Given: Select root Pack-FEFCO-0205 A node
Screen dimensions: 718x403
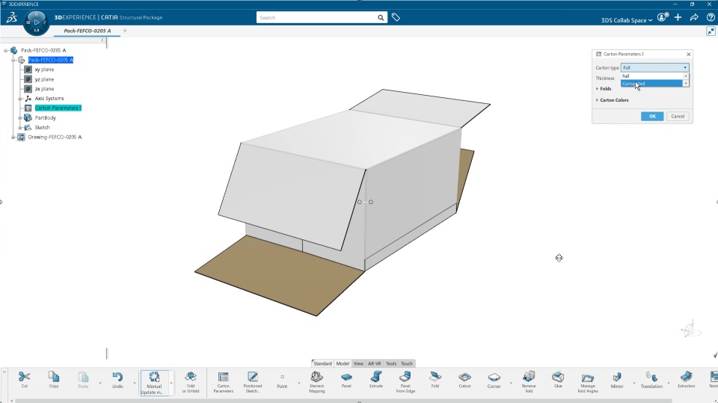Looking at the screenshot, I should point(43,50).
